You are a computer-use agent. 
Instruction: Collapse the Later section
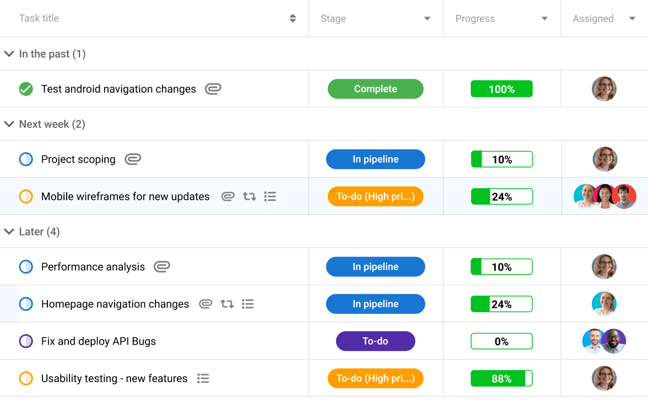(9, 232)
